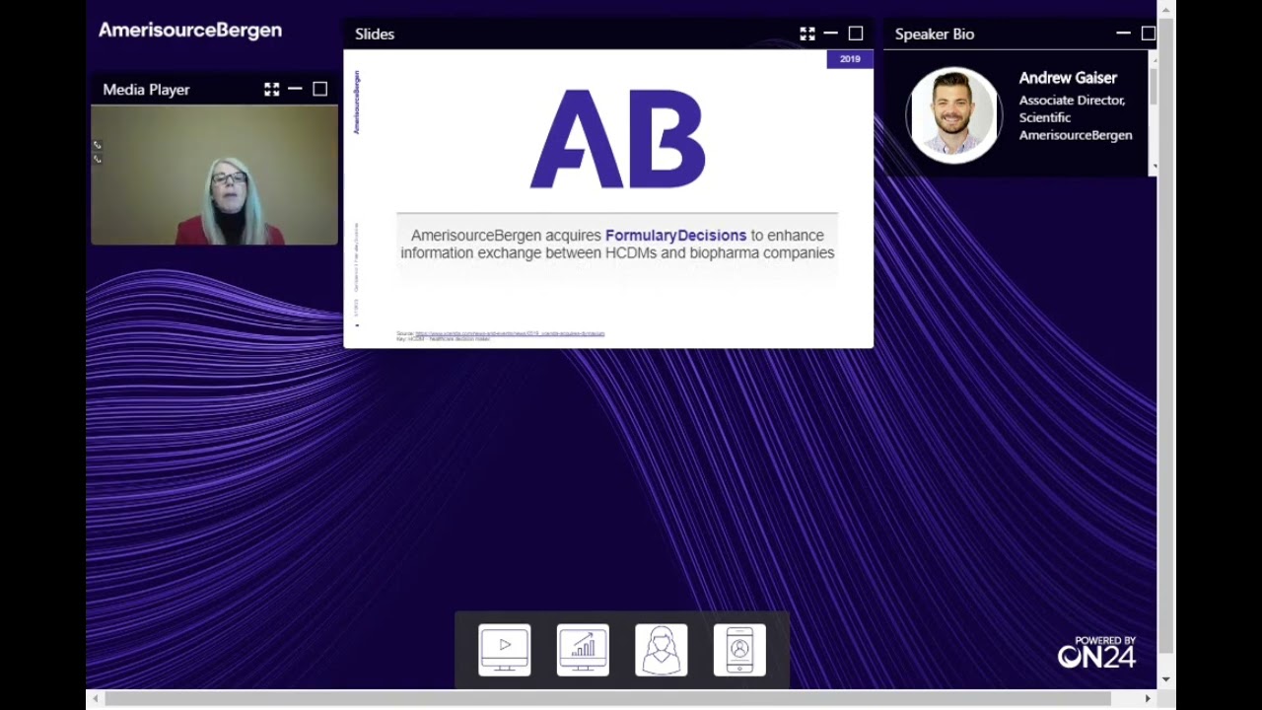Viewport: 1262px width, 710px height.
Task: Open the contact card dock icon
Action: point(739,650)
